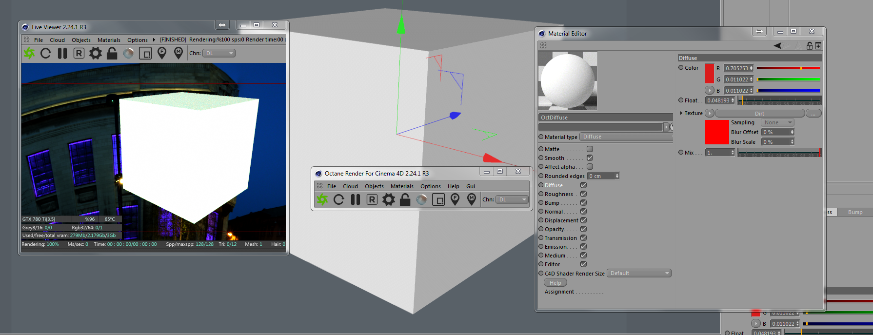Viewport: 873px width, 335px height.
Task: Open File menu in Live Viewer
Action: point(39,40)
